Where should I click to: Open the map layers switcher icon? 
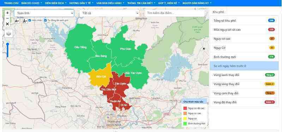coord(8,33)
